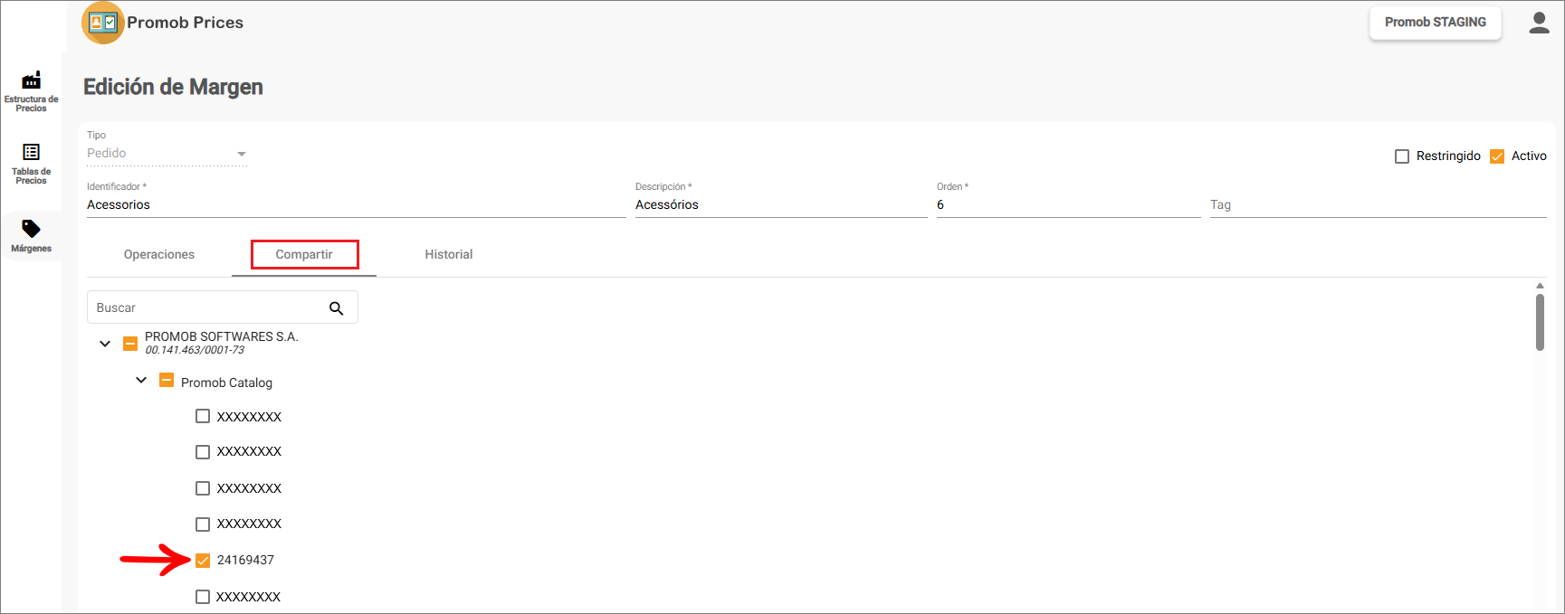Click the Promob Prices title text
1565x614 pixels.
tap(185, 23)
